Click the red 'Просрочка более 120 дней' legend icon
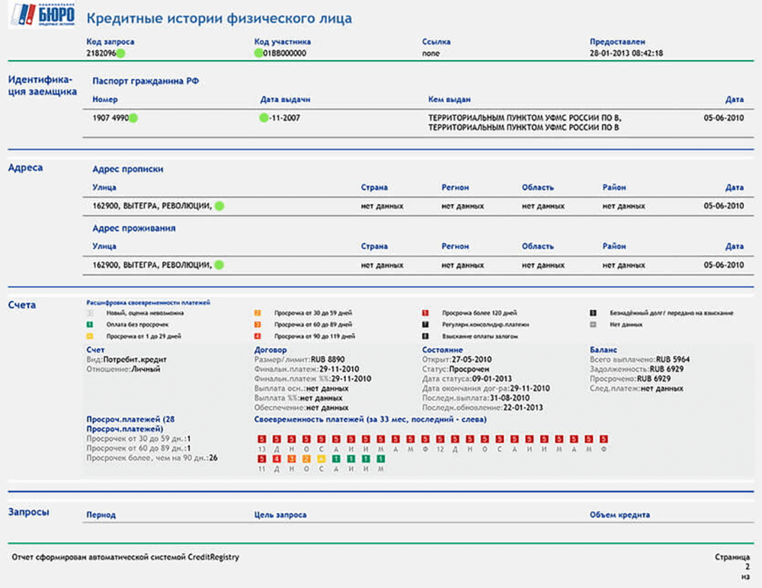Image resolution: width=762 pixels, height=588 pixels. 425,313
